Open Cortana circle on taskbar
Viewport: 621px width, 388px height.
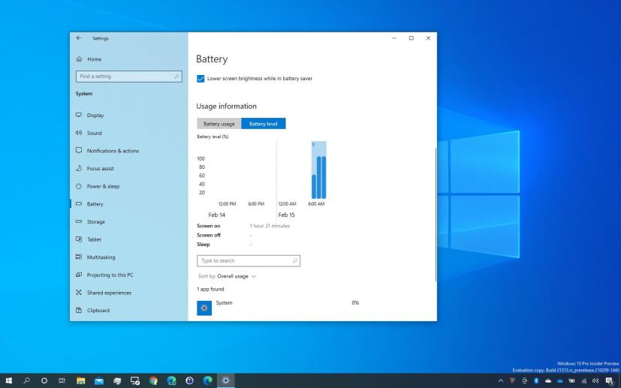44,381
